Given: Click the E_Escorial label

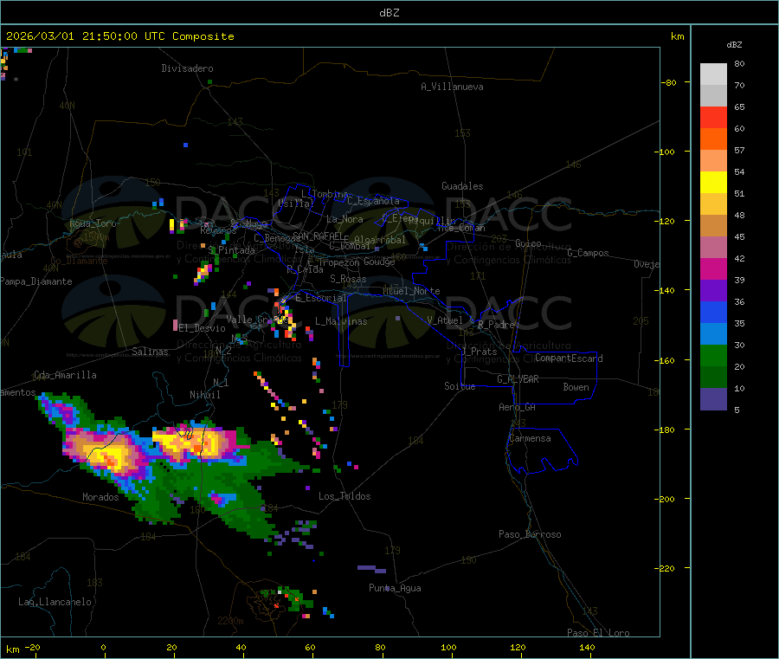Looking at the screenshot, I should tap(320, 298).
